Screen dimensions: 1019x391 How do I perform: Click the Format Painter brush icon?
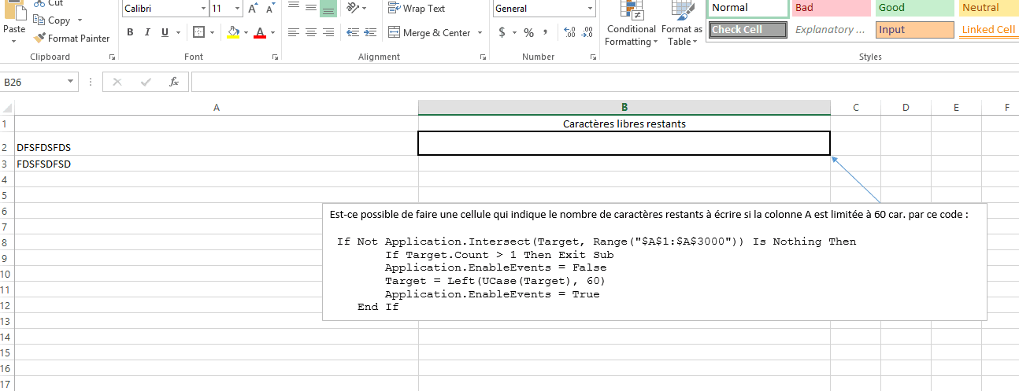tap(39, 38)
